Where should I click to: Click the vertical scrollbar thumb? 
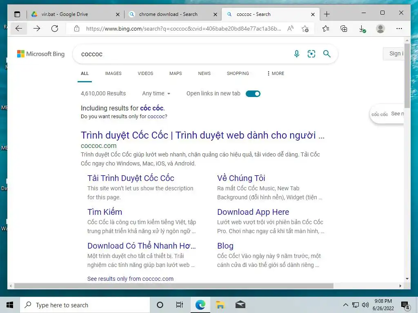(407, 76)
